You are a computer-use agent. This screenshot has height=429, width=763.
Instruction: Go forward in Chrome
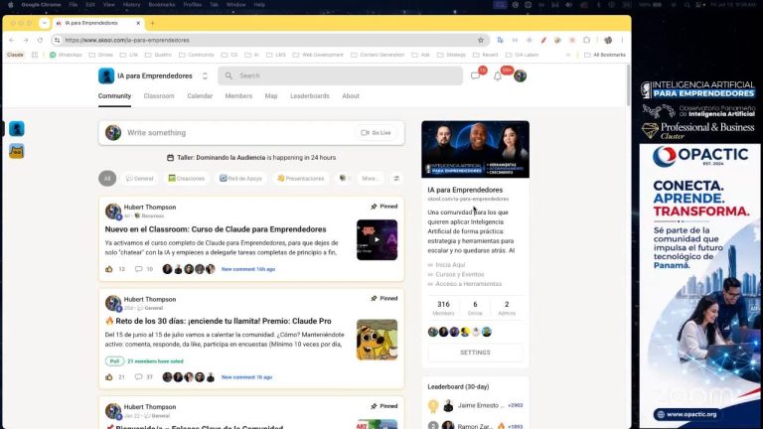26,40
